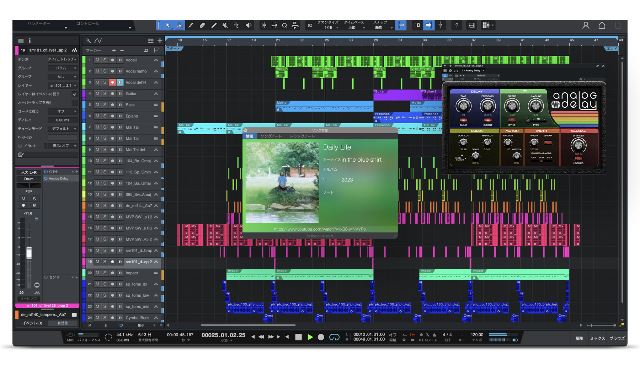Open the クオンタイズ 1/16 dropdown

329,27
